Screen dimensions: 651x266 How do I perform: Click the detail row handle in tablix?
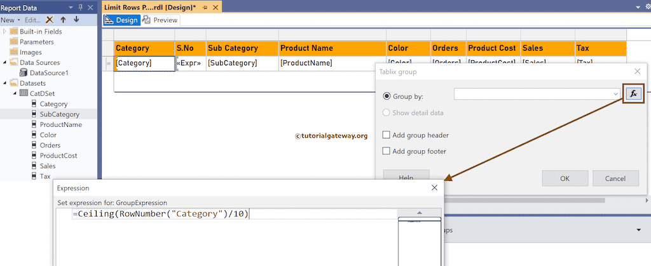(x=108, y=63)
